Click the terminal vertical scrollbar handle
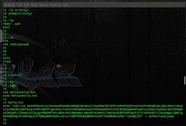The height and width of the screenshot is (126, 186). (x=185, y=80)
